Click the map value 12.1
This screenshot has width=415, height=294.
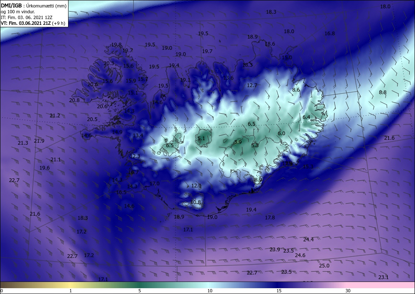(x=196, y=186)
